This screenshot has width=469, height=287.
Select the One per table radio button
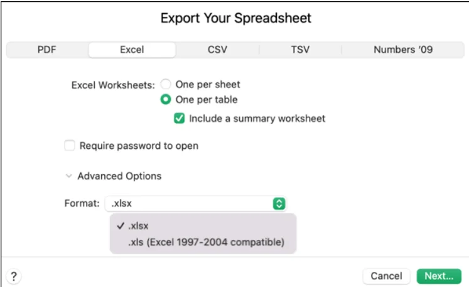coord(166,99)
